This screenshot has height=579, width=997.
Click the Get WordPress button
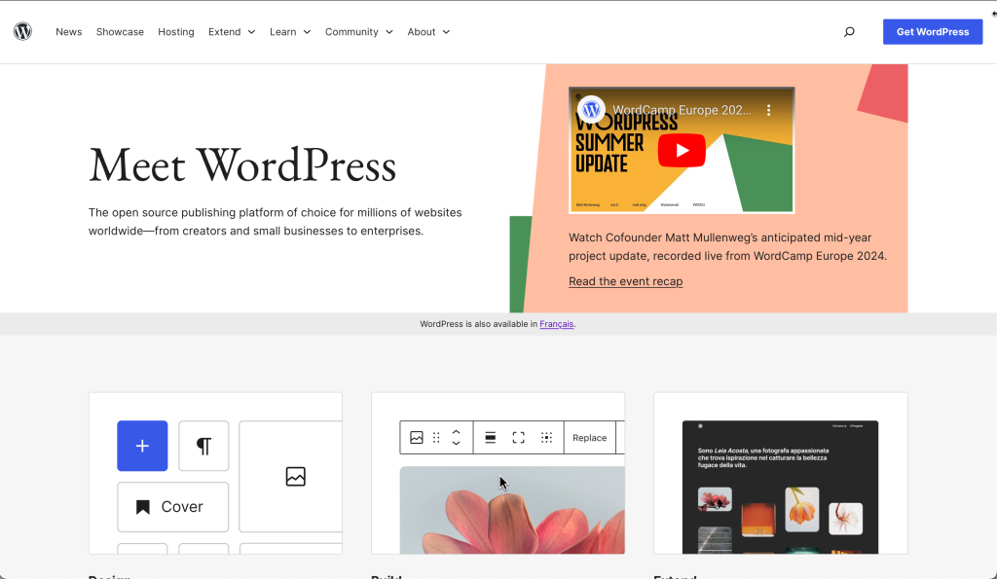932,32
